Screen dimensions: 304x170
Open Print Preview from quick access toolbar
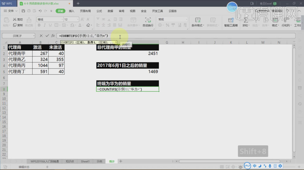(34, 11)
